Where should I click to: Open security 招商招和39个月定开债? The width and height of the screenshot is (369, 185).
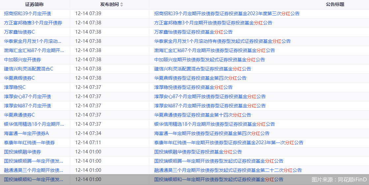[27, 13]
